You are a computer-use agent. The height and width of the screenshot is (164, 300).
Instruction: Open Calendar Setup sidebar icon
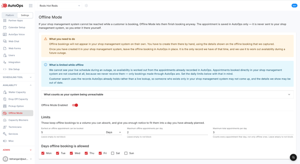tap(5, 28)
